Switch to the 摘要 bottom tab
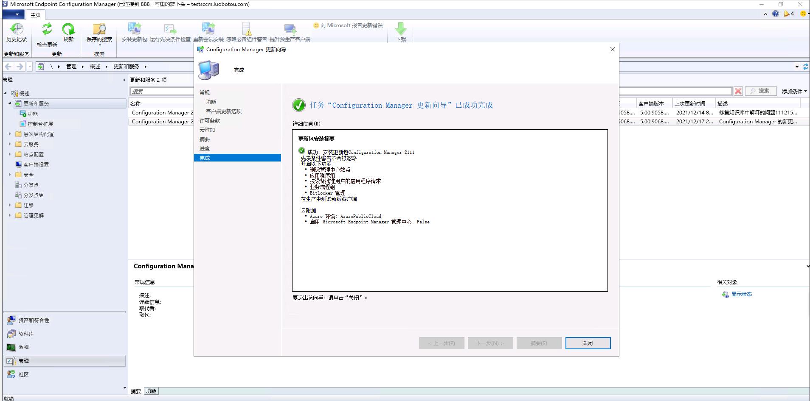Image resolution: width=810 pixels, height=401 pixels. pyautogui.click(x=136, y=391)
